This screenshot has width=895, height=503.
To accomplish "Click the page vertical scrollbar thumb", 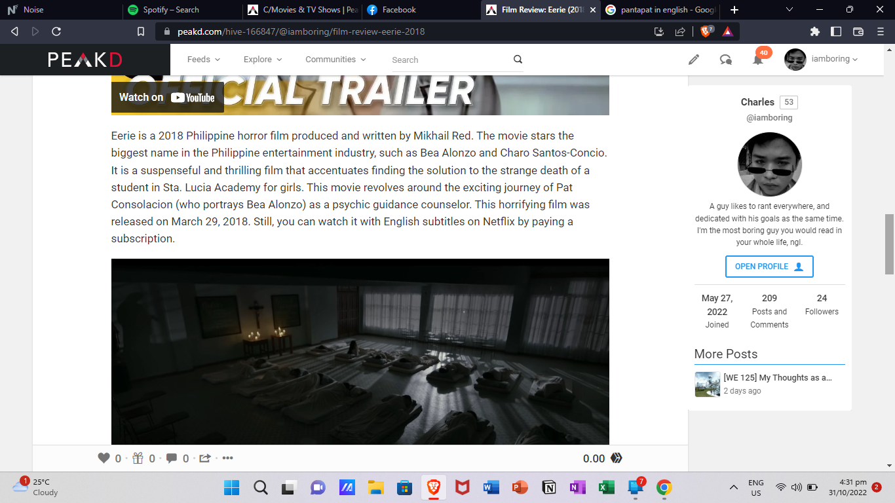I will 889,244.
